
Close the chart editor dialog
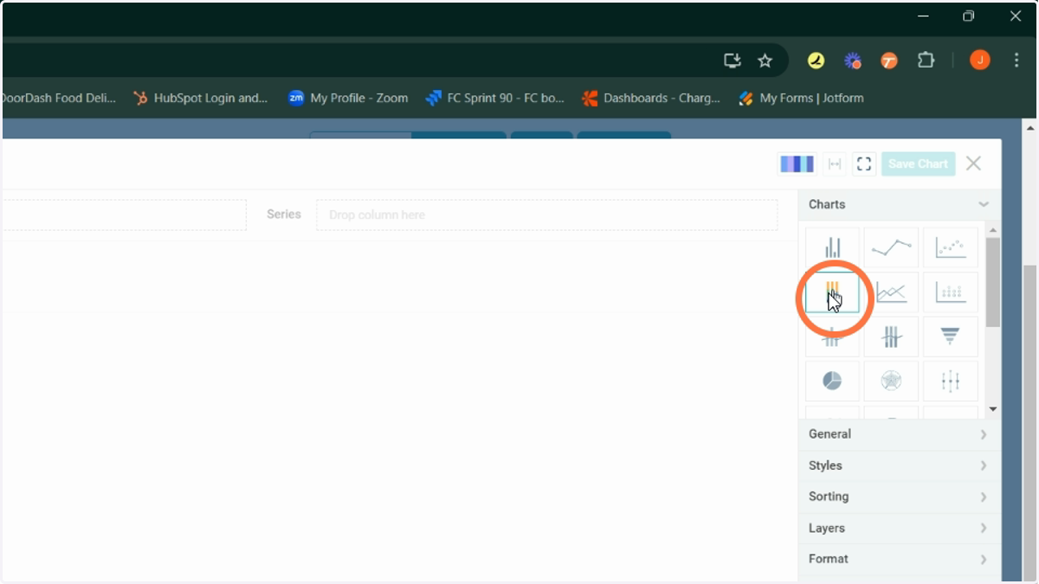(x=973, y=164)
